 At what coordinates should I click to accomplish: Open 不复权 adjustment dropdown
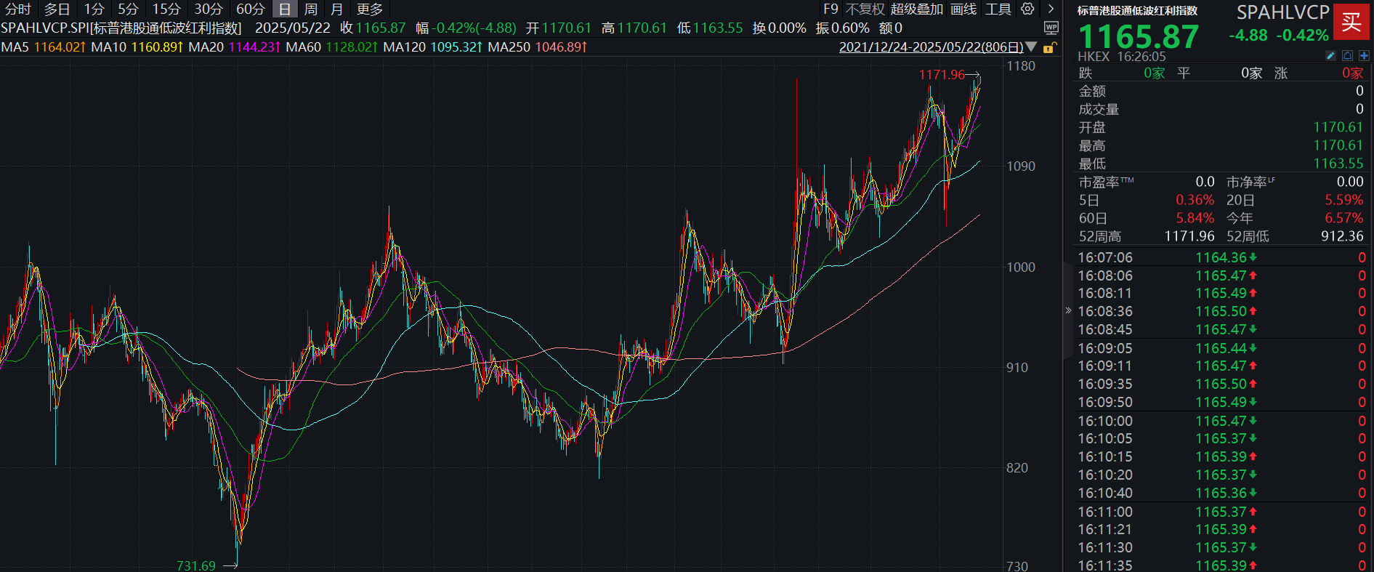pyautogui.click(x=865, y=9)
